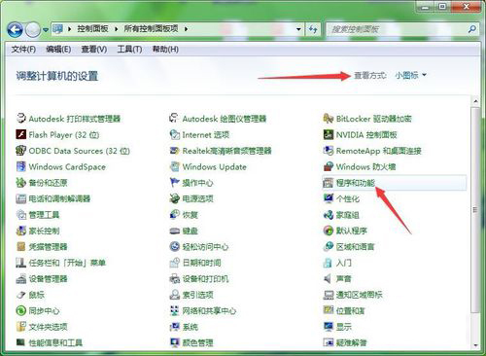Open the 帮助(H) menu
The width and height of the screenshot is (486, 356).
click(165, 50)
